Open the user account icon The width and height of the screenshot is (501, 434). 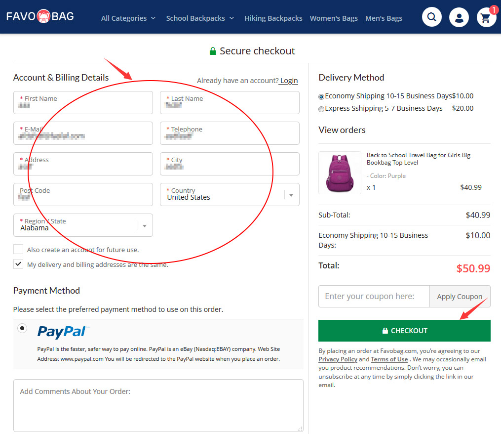459,18
